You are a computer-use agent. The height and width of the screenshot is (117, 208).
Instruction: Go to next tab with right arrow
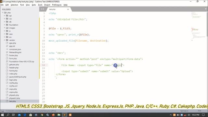pos(44,9)
